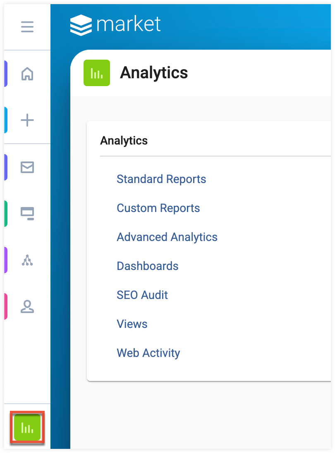Open the automation workflow icon
Screen dimensions: 335x453
click(x=27, y=260)
